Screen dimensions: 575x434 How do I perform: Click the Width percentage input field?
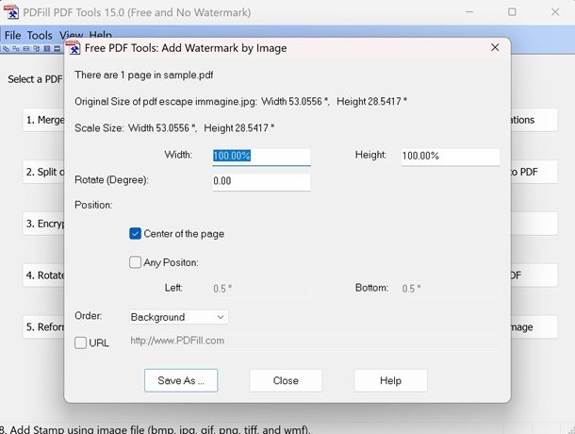pos(261,157)
